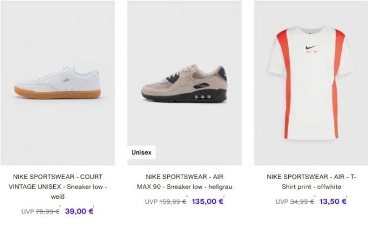Click the Unisex badge on Air Max 90
The image size is (368, 231).
click(142, 152)
